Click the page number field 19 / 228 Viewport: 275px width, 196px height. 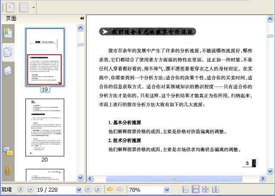pos(56,190)
